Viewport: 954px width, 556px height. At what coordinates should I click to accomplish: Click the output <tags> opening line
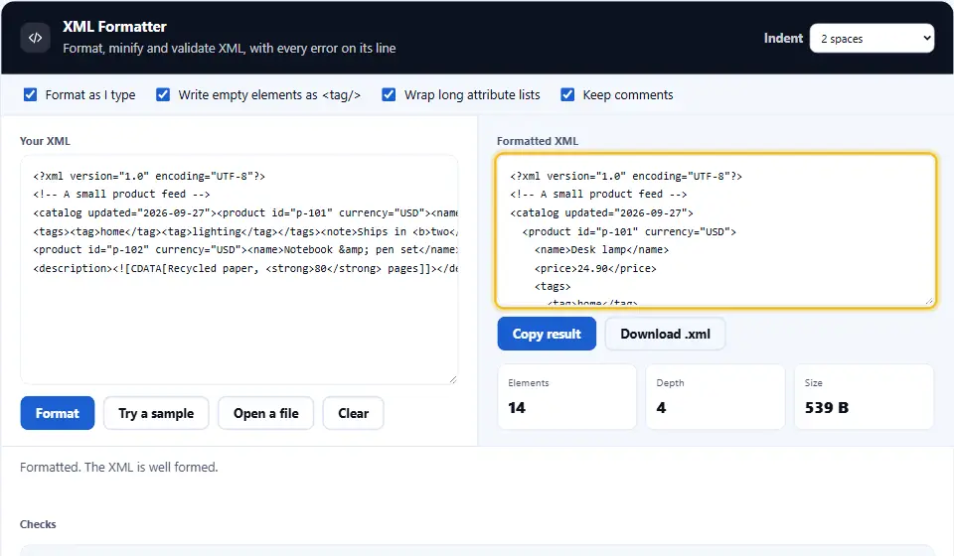(553, 286)
